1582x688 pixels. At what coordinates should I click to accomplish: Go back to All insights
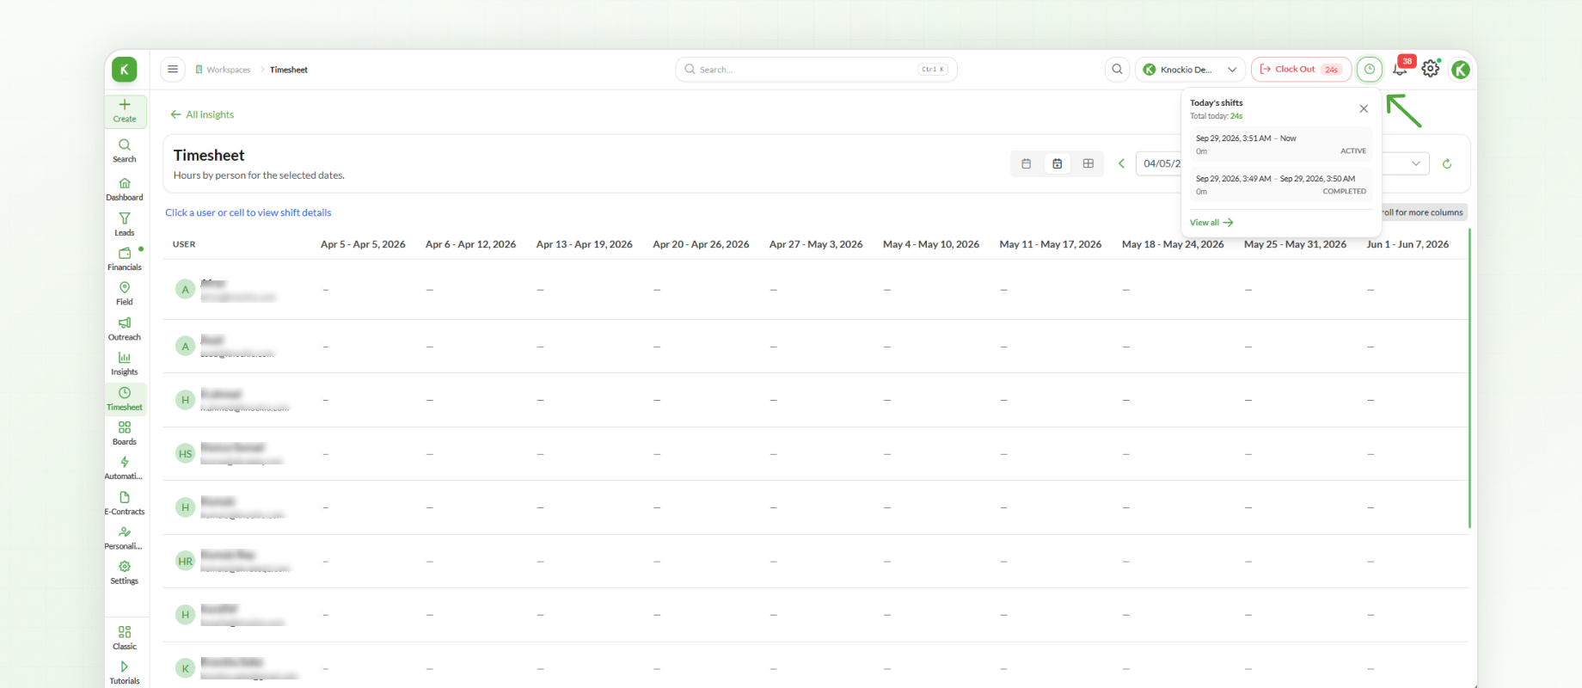coord(202,114)
